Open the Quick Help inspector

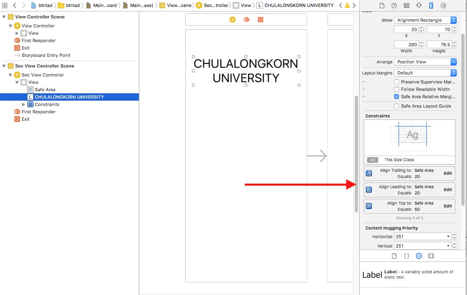pyautogui.click(x=394, y=5)
